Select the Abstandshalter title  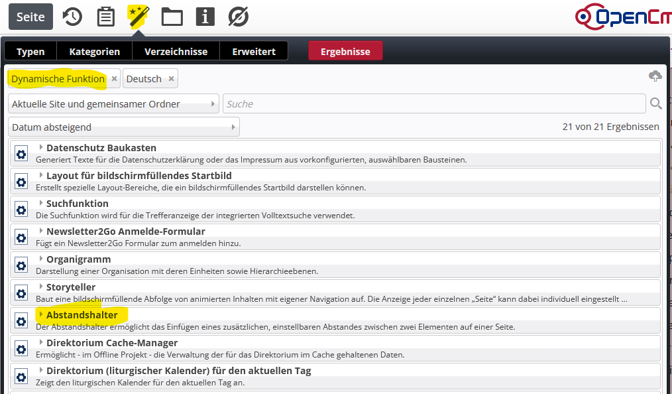(82, 315)
